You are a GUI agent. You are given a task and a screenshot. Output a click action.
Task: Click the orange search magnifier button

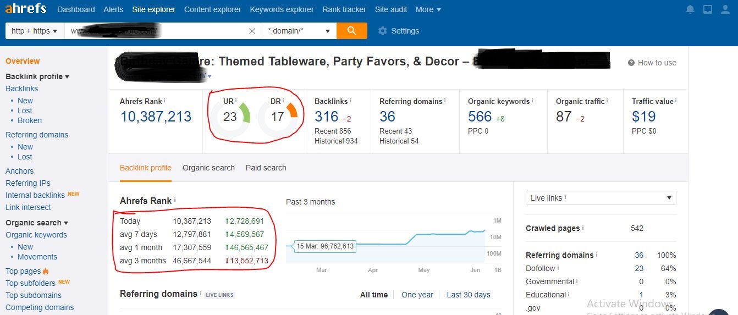[351, 31]
